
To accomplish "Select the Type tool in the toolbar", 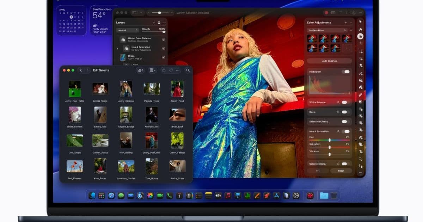I will (360, 152).
